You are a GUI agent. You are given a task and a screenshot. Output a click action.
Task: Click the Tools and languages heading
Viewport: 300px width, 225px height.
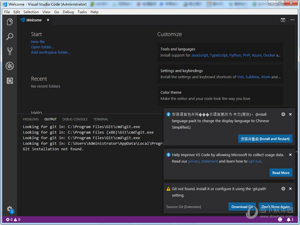pos(178,49)
